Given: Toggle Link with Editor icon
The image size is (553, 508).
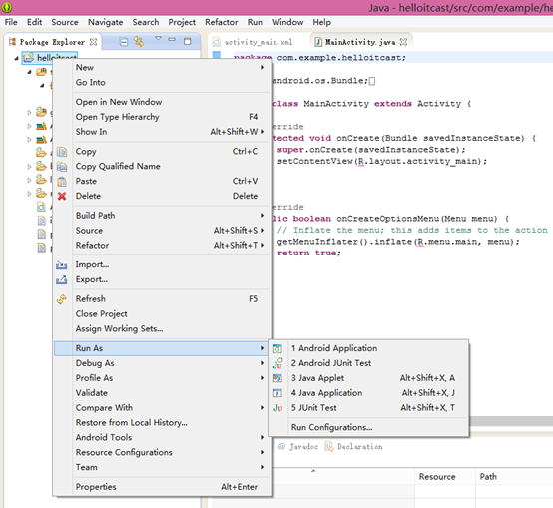Looking at the screenshot, I should (x=139, y=42).
